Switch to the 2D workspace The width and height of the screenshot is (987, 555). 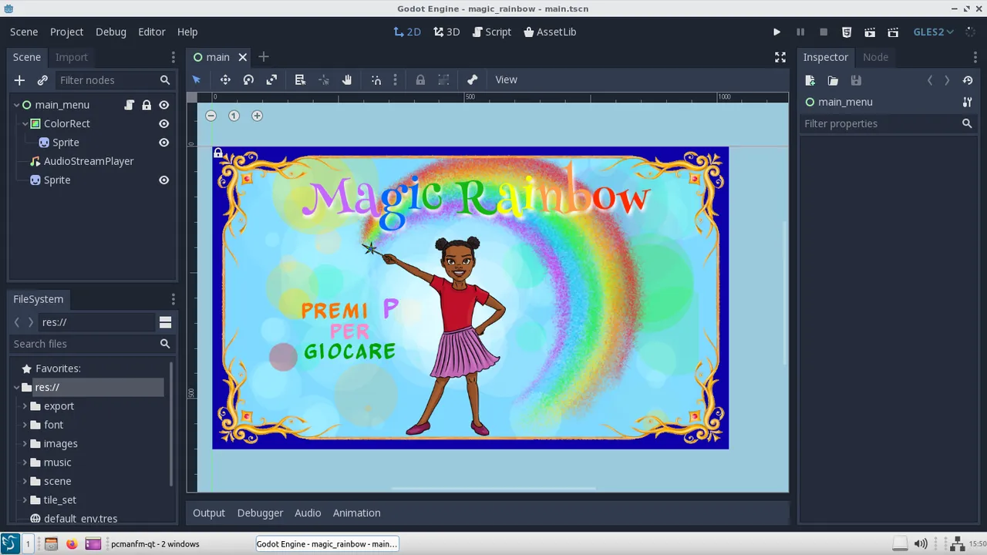[x=407, y=32]
